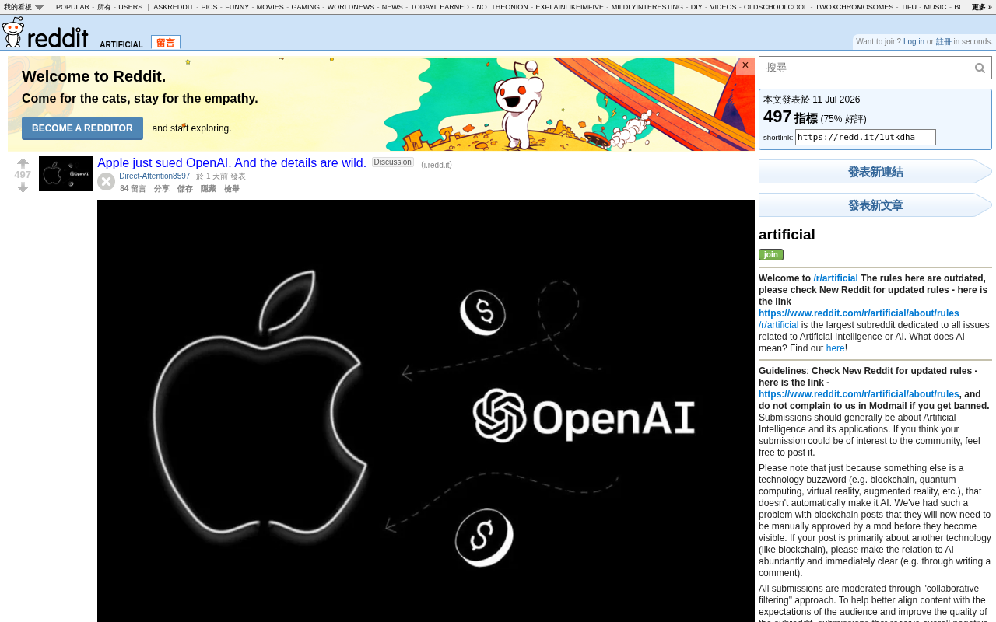Viewport: 996px width, 622px height.
Task: Expand the 我的看板 dropdown
Action: (x=23, y=7)
